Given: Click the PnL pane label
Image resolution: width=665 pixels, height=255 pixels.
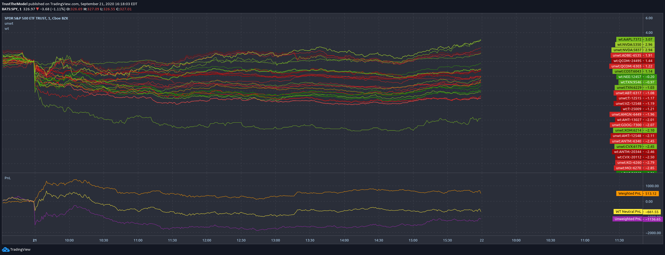Looking at the screenshot, I should [x=8, y=178].
